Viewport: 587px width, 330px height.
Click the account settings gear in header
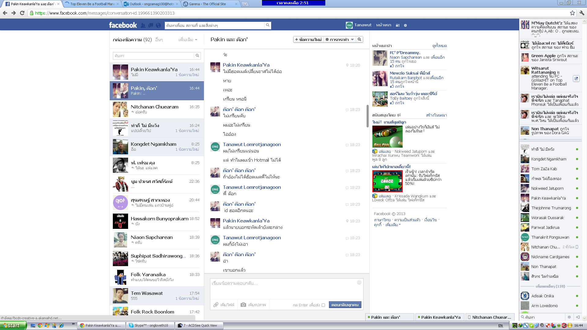coord(405,25)
